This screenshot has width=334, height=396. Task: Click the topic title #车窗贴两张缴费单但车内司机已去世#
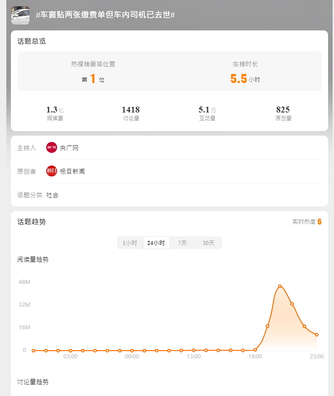coord(106,15)
